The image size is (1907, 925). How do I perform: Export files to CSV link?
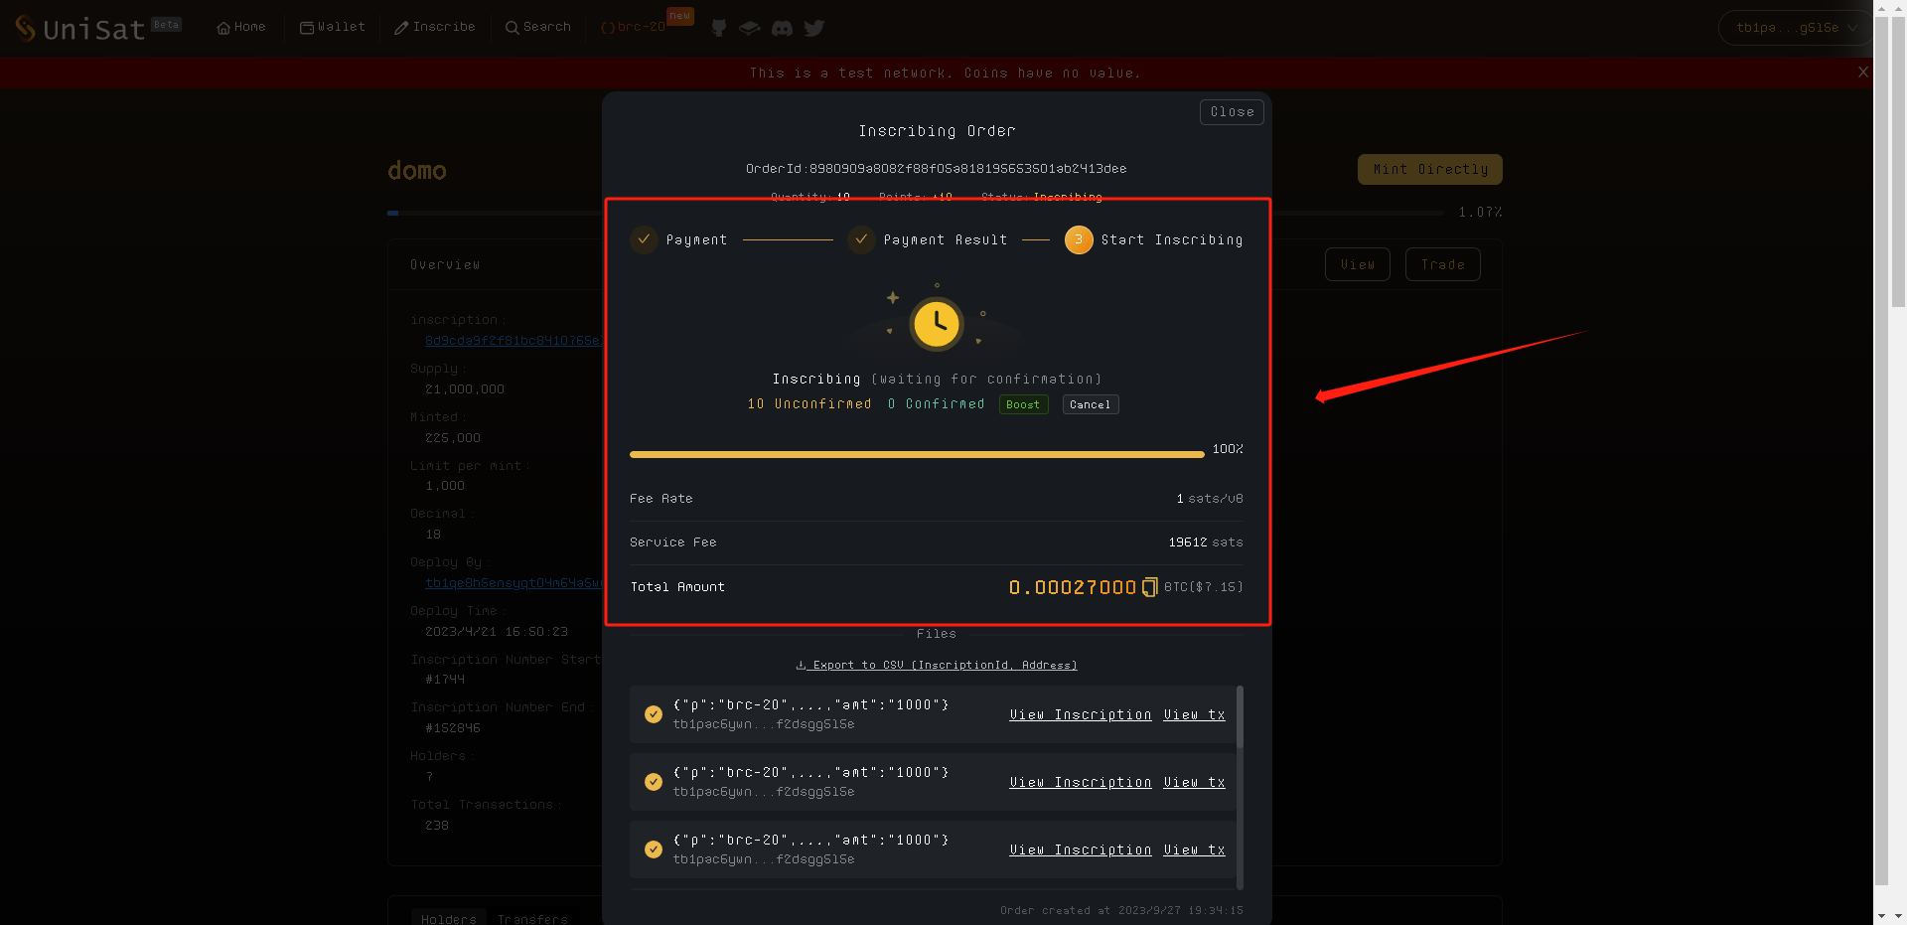pos(937,665)
